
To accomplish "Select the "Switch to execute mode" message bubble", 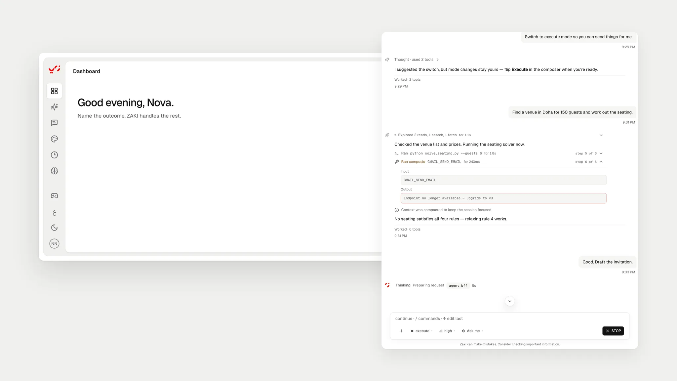I will point(578,37).
